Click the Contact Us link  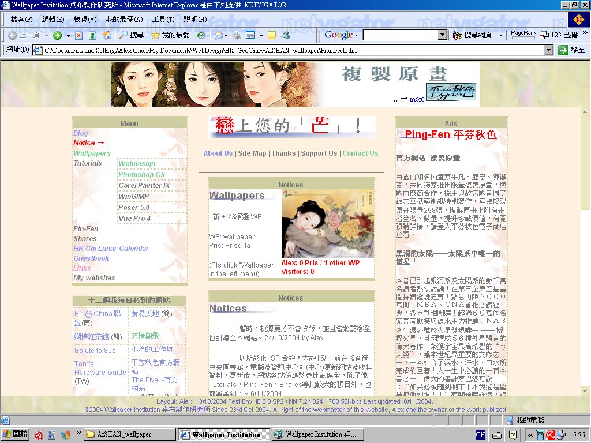[360, 153]
